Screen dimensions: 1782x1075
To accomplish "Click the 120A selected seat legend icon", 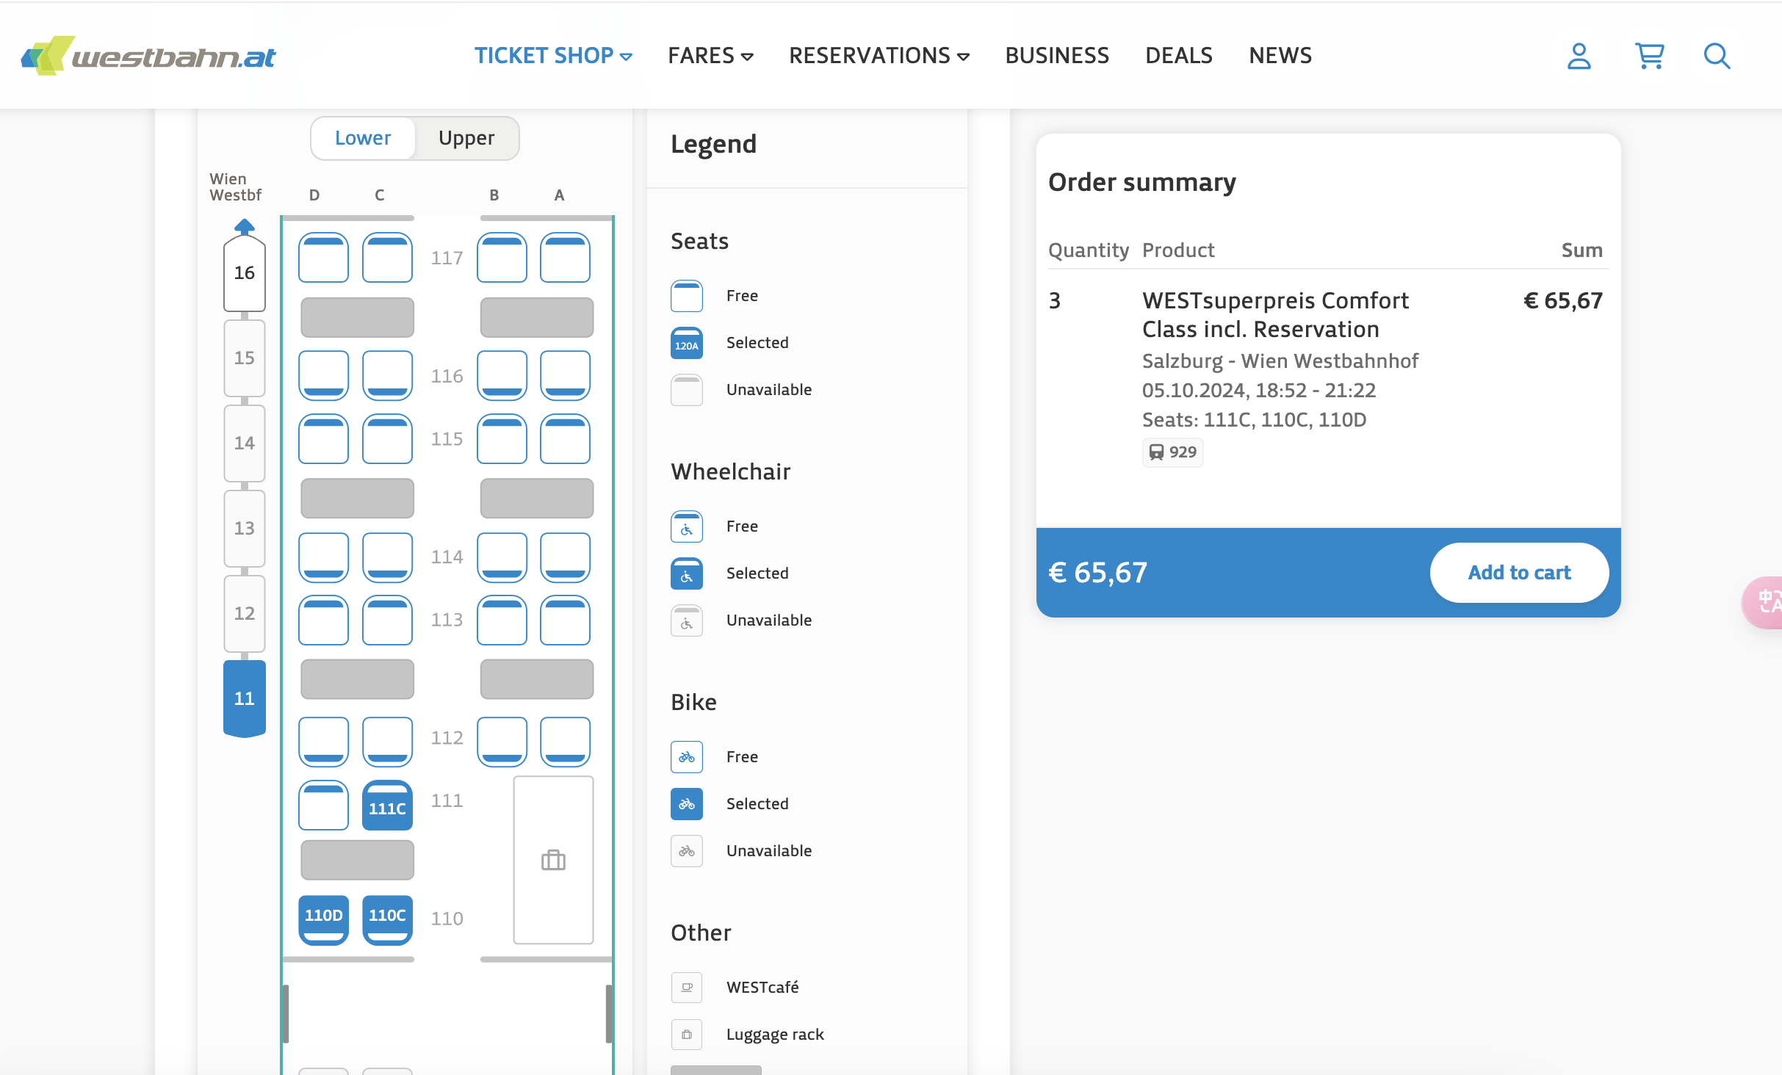I will coord(686,343).
